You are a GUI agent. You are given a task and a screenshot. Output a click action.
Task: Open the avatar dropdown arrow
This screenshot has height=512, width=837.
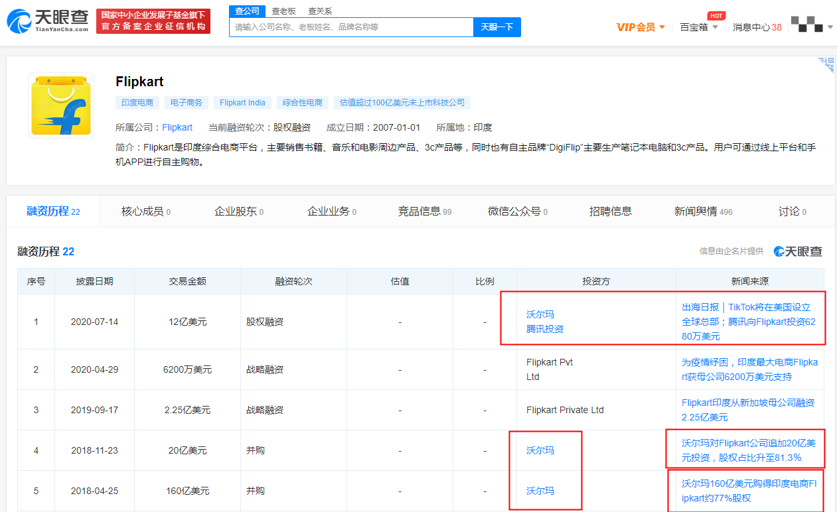[x=830, y=27]
